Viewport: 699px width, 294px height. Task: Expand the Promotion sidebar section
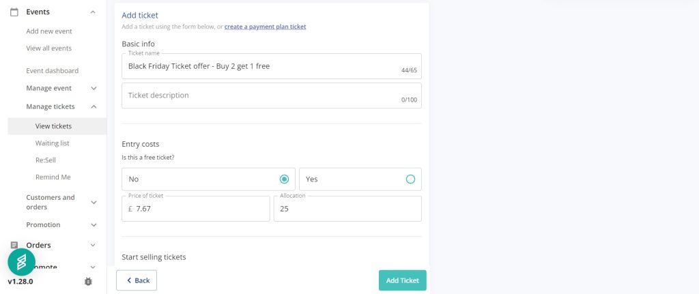[x=94, y=225]
